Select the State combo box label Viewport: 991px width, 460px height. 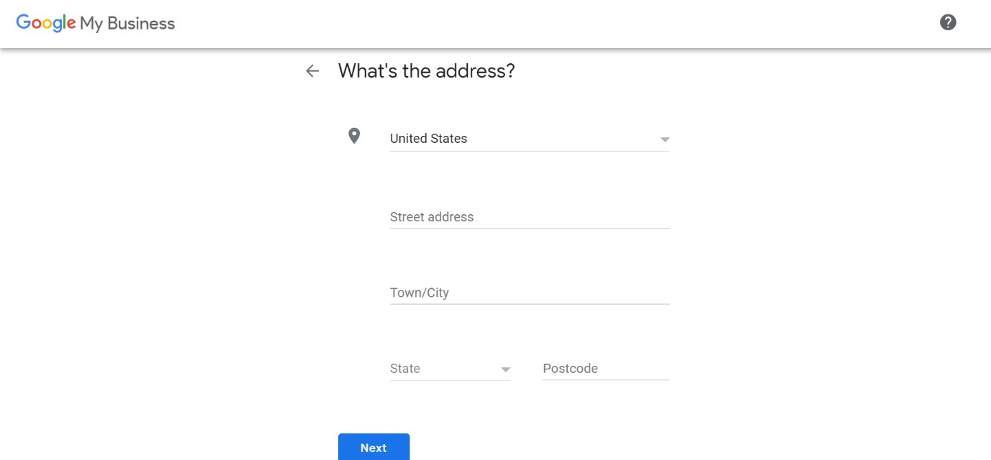[405, 369]
